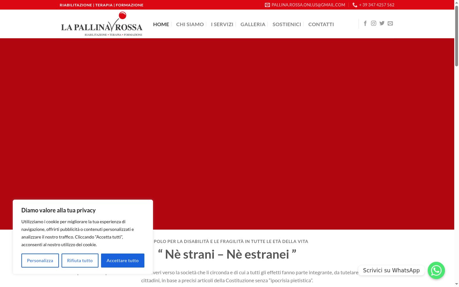
Task: Click Accettare tutto to accept cookies
Action: click(x=123, y=261)
